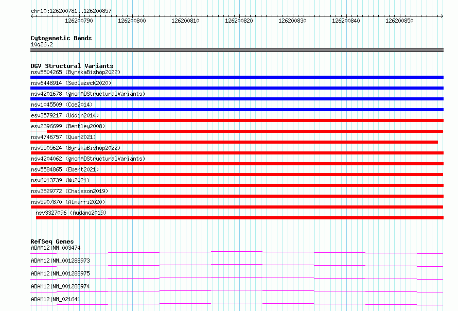Image resolution: width=458 pixels, height=311 pixels.
Task: Click the magenta line under ADAM12|NM_003474
Action: pyautogui.click(x=237, y=252)
